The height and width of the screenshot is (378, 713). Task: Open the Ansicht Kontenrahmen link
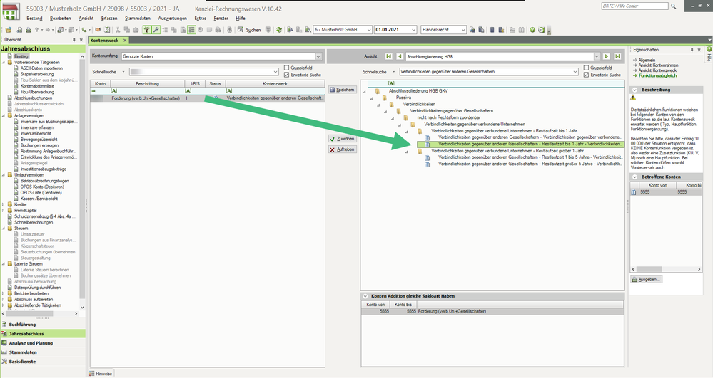[x=658, y=65]
